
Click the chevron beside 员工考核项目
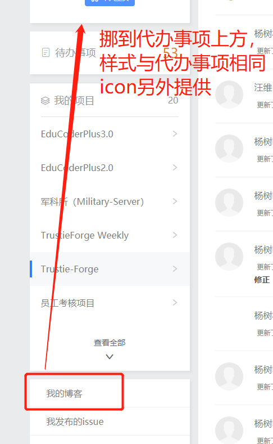[175, 303]
